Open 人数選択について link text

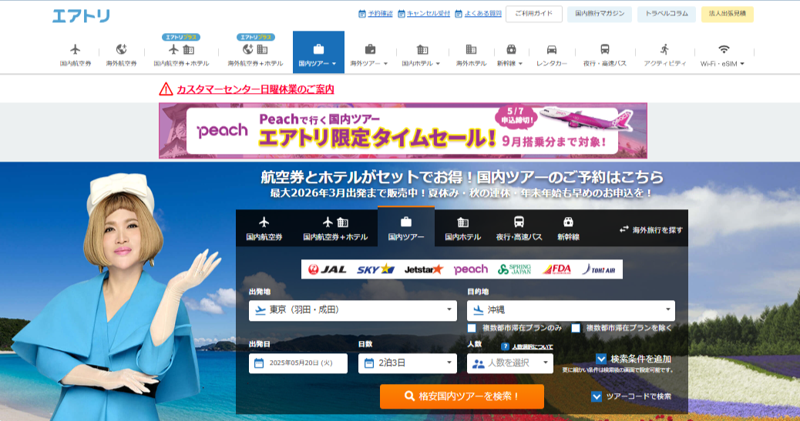click(532, 346)
